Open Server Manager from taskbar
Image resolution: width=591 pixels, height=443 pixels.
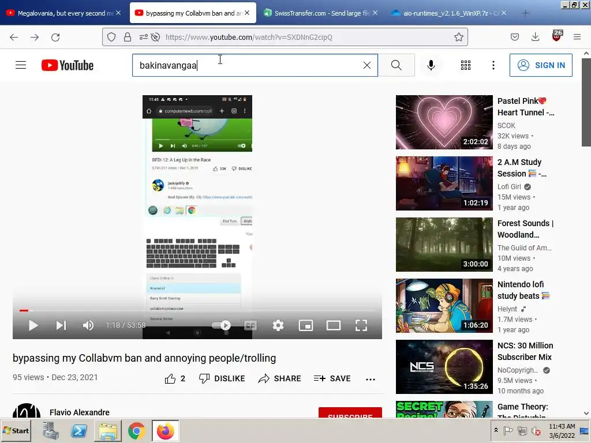point(50,430)
